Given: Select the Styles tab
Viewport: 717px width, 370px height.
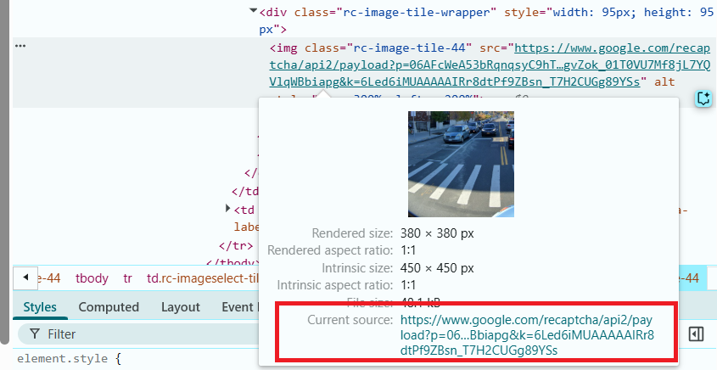Looking at the screenshot, I should pyautogui.click(x=40, y=307).
